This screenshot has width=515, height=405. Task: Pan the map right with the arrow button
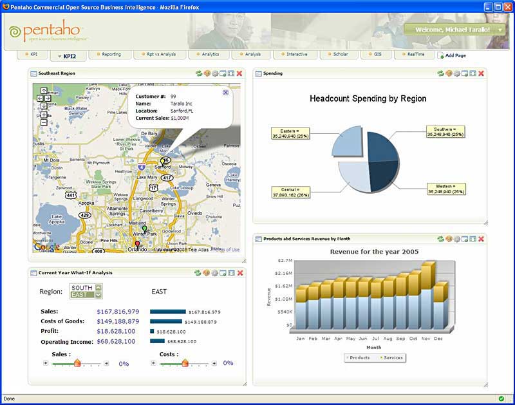coord(48,99)
